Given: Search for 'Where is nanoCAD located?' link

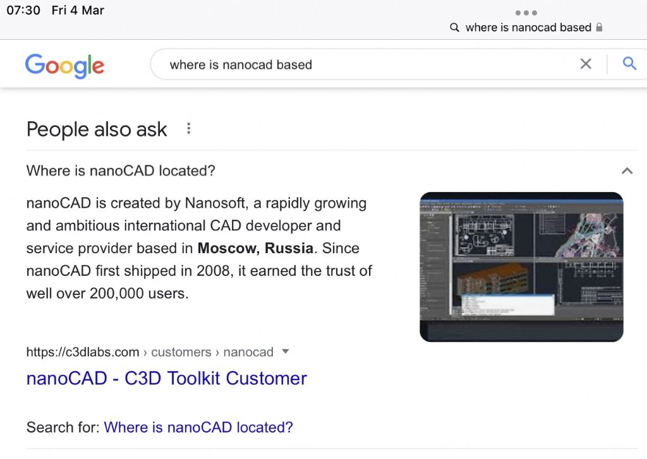Looking at the screenshot, I should [x=198, y=427].
